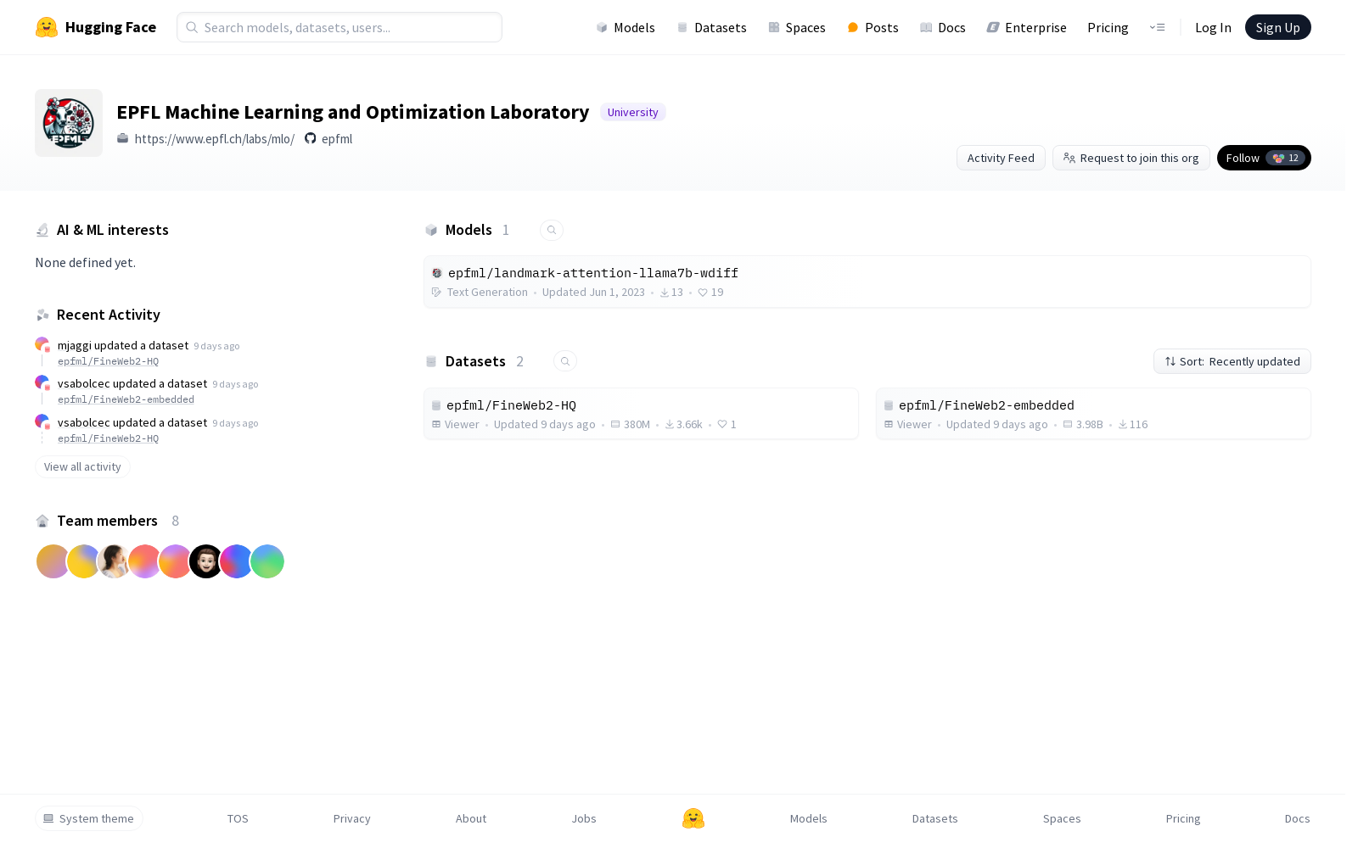Open the second team member avatar, yellow gradient
Screen dimensions: 1358x848
coord(83,561)
